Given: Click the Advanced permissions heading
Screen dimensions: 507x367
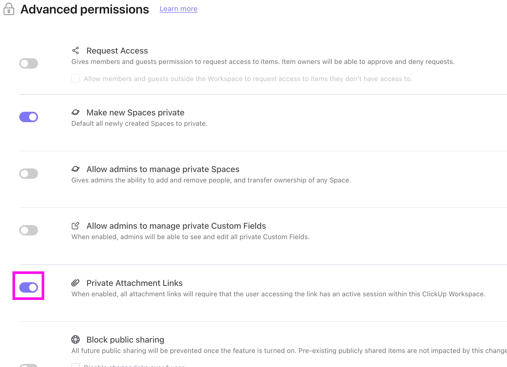Looking at the screenshot, I should click(x=85, y=9).
